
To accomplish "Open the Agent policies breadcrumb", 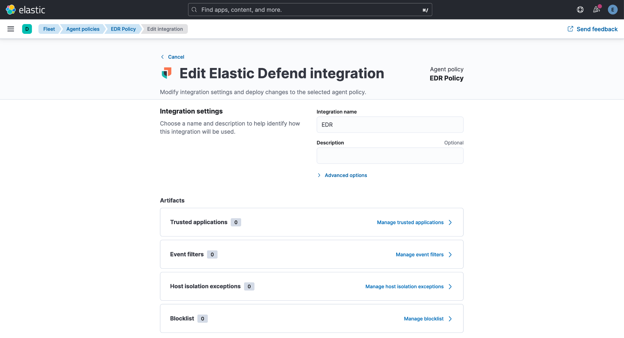I will (83, 29).
